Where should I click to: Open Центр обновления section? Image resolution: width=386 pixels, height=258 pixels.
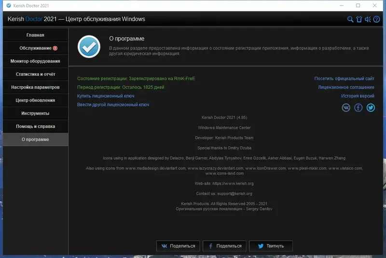pyautogui.click(x=35, y=100)
